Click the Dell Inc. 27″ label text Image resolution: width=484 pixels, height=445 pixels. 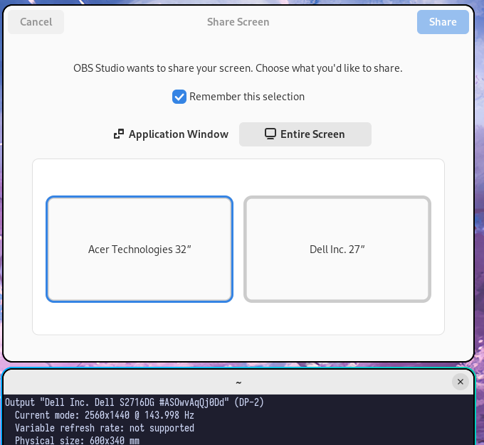coord(337,250)
